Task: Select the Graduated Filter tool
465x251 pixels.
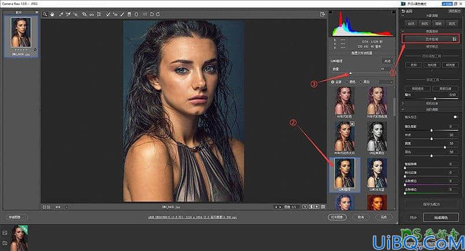Action: pyautogui.click(x=129, y=14)
